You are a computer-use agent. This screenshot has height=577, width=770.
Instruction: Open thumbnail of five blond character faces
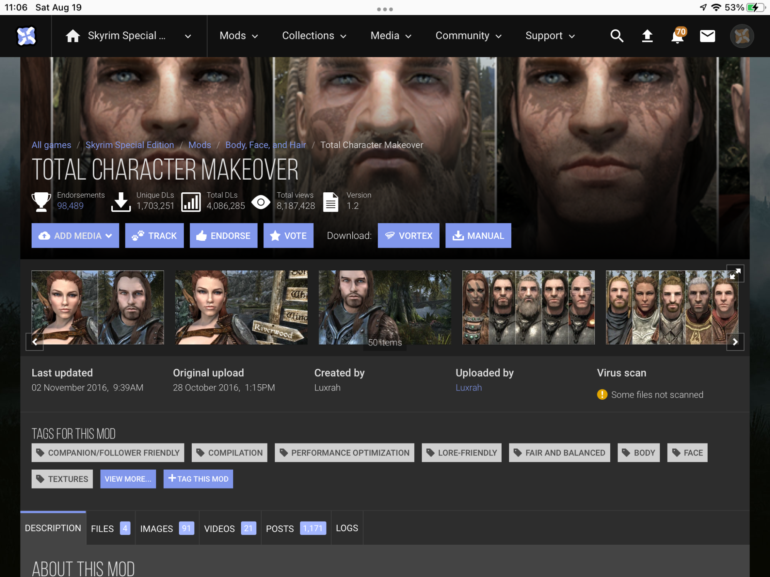click(672, 307)
